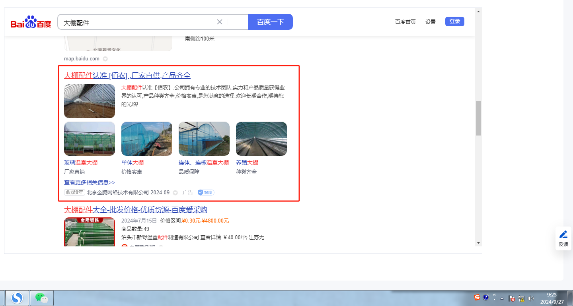Click the map preview thumbnail
Image resolution: width=573 pixels, height=306 pixels.
tap(118, 43)
